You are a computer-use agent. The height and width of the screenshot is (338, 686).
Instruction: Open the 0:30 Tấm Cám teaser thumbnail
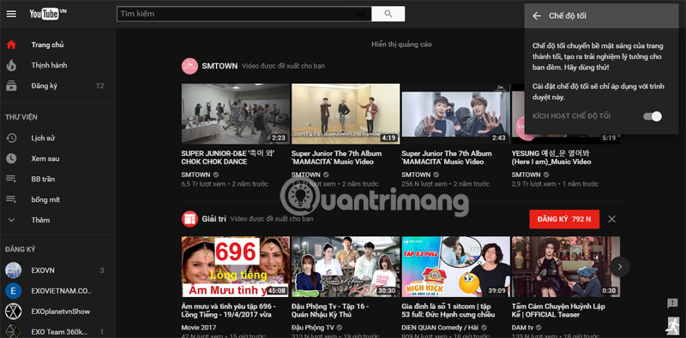pos(566,267)
